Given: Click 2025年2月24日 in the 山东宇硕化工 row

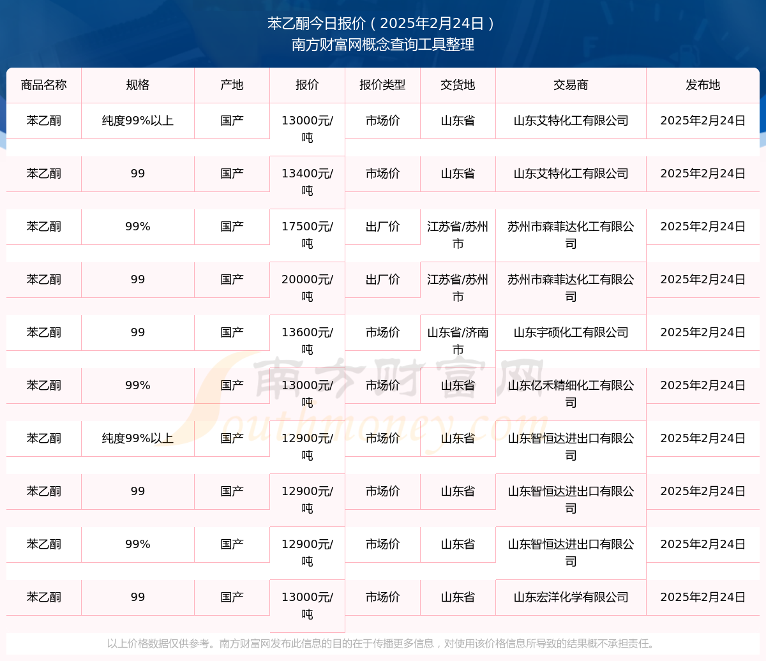Looking at the screenshot, I should point(703,332).
